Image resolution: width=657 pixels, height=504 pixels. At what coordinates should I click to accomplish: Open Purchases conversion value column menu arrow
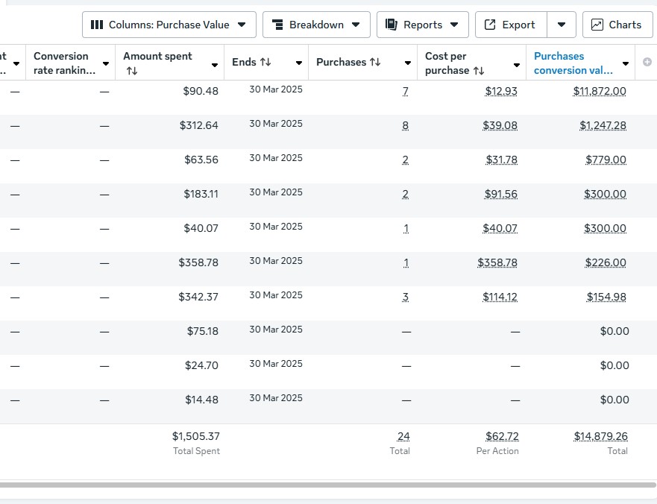click(626, 63)
